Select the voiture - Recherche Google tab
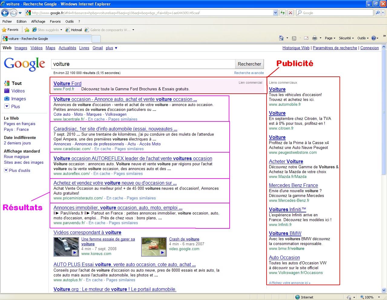The height and width of the screenshot is (300, 387). [46, 39]
